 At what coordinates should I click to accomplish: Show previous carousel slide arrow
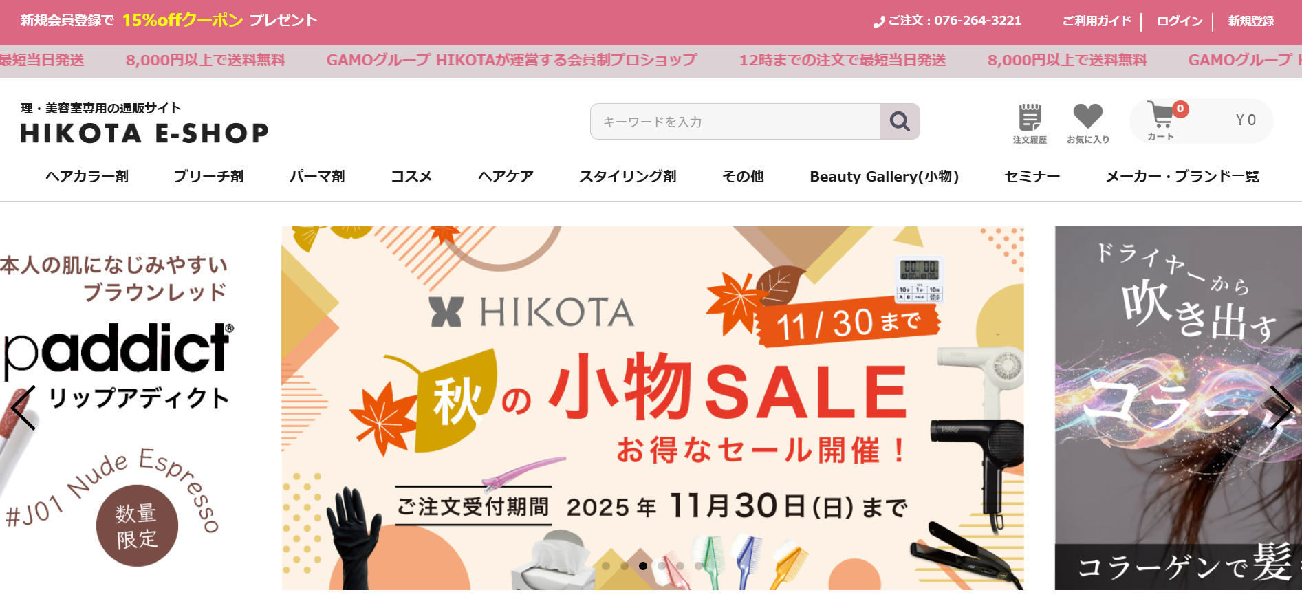(x=23, y=408)
